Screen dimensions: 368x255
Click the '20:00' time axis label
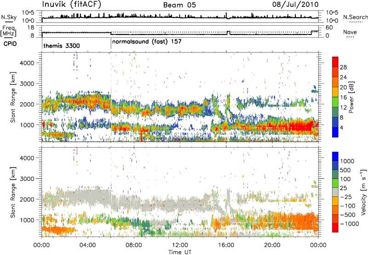point(272,245)
